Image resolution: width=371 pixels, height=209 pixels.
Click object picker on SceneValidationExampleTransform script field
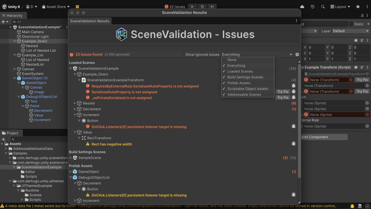click(367, 74)
